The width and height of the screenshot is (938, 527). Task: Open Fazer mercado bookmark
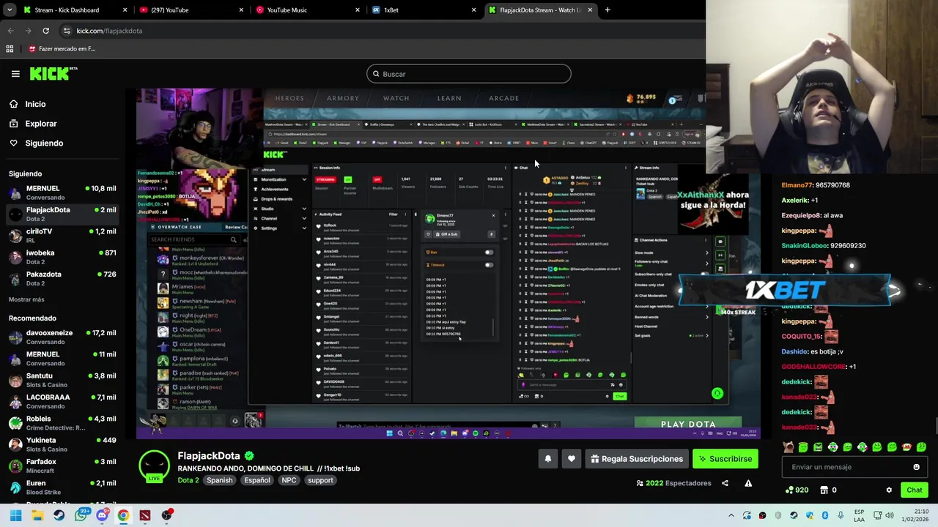(62, 49)
